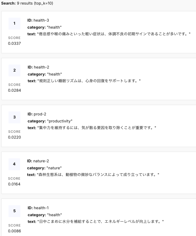This screenshot has height=236, width=196.
Task: Click the "nature" category value
Action: point(54,168)
